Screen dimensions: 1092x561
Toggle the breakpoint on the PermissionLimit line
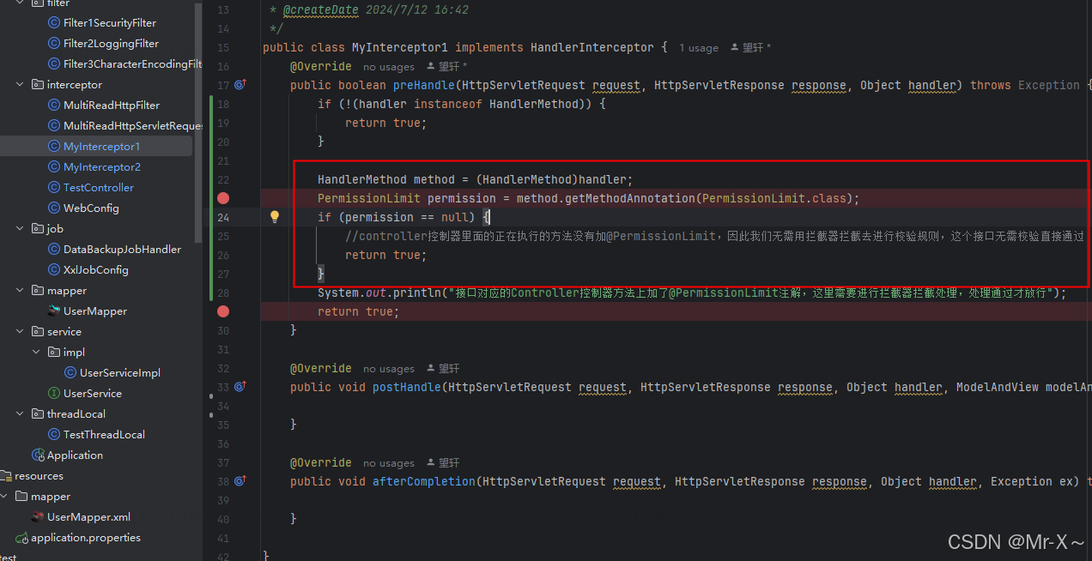click(223, 198)
